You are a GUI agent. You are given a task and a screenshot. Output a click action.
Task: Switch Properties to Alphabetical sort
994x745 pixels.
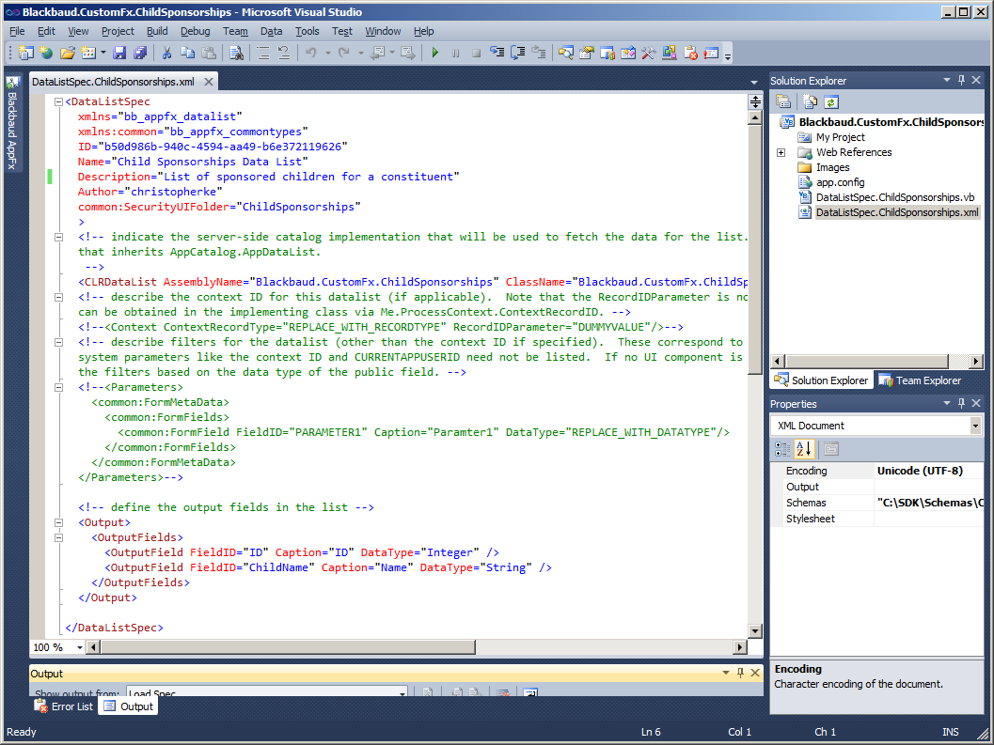tap(804, 449)
